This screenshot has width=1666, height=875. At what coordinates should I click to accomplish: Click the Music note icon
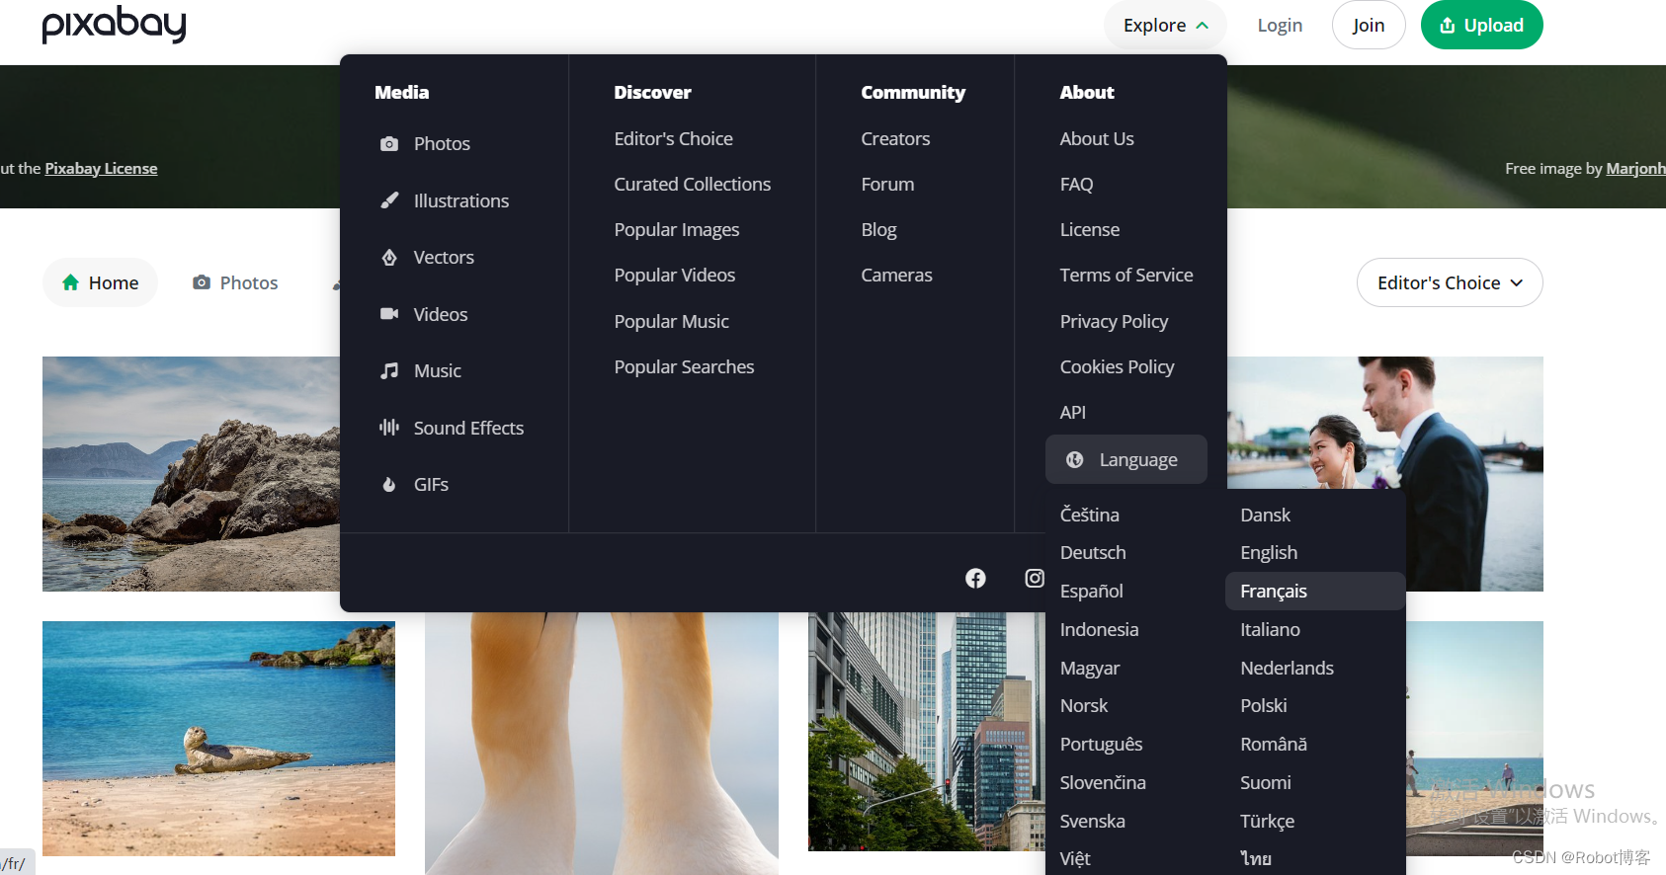389,371
